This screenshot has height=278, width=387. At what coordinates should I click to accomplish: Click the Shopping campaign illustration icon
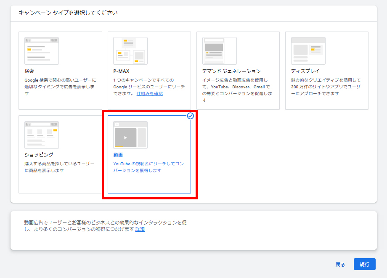pyautogui.click(x=42, y=135)
